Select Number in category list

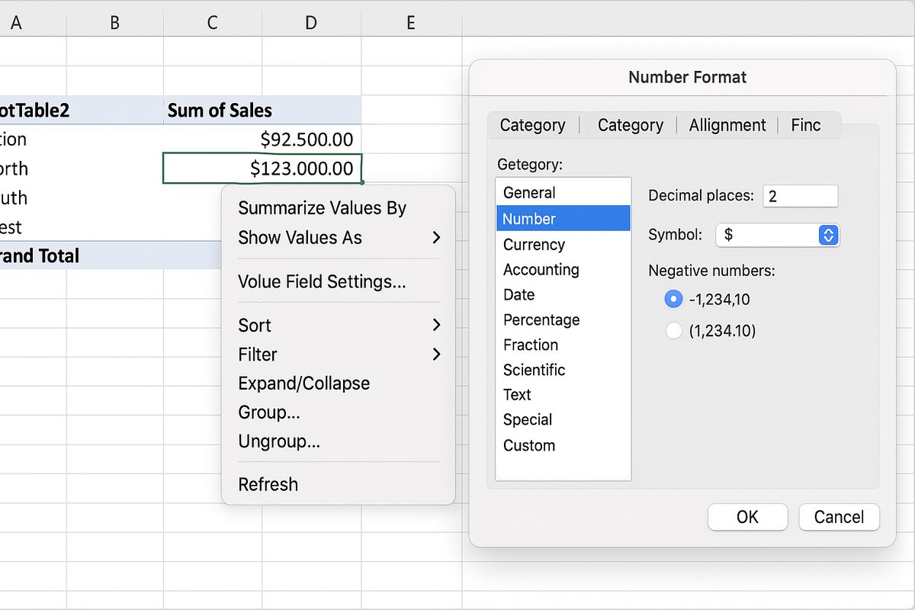[563, 219]
